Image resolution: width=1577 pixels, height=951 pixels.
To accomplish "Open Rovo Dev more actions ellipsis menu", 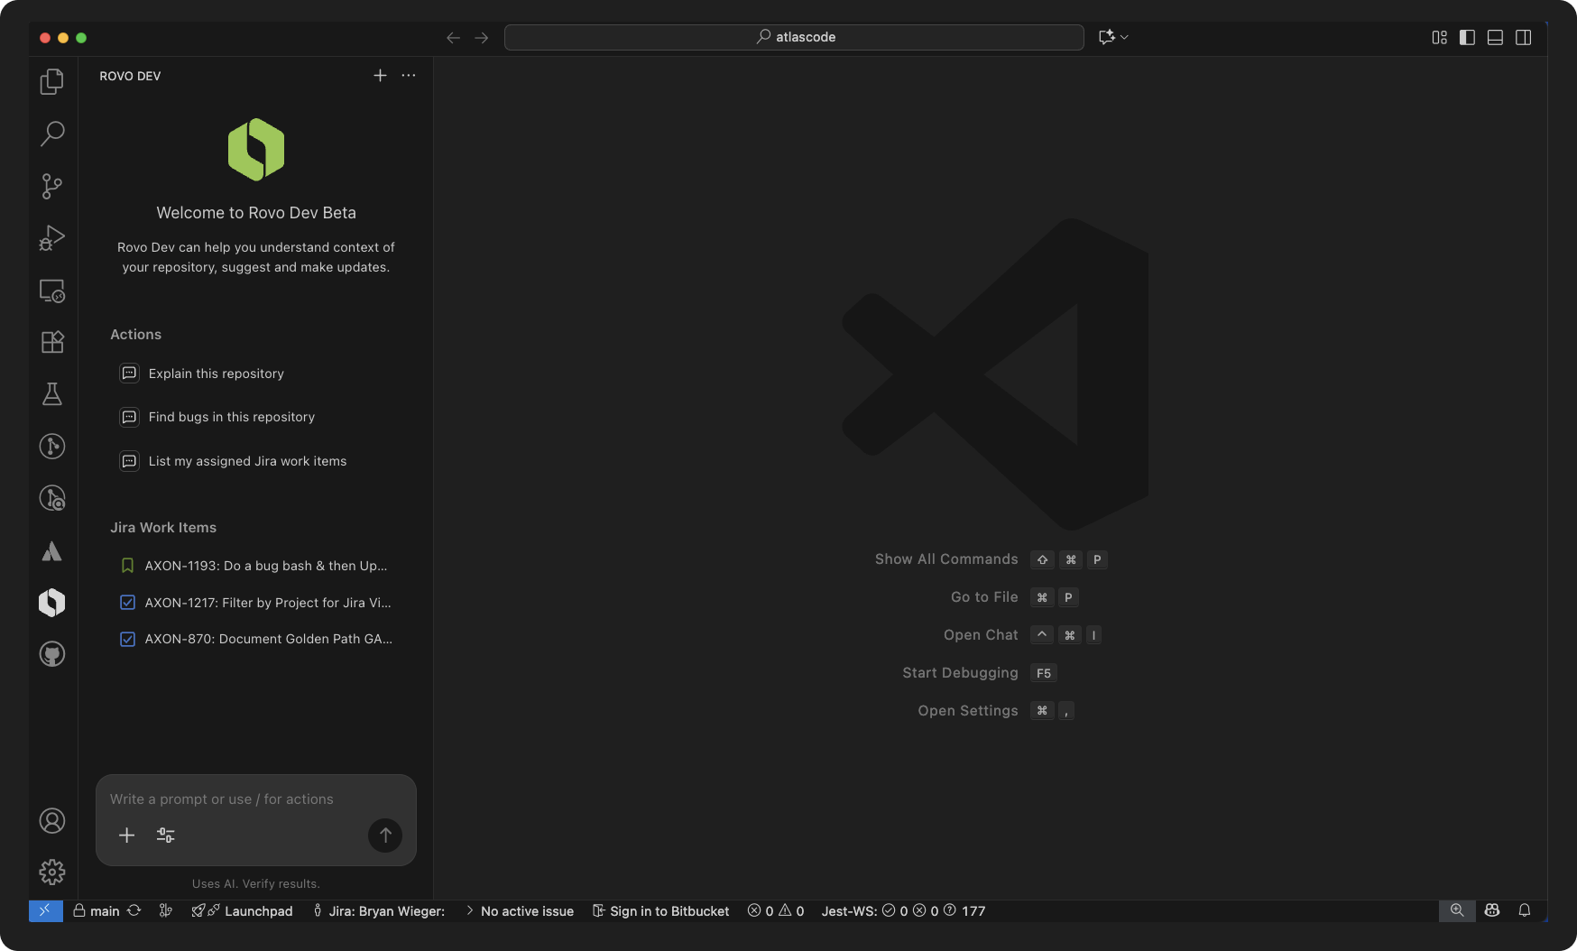I will click(x=409, y=76).
